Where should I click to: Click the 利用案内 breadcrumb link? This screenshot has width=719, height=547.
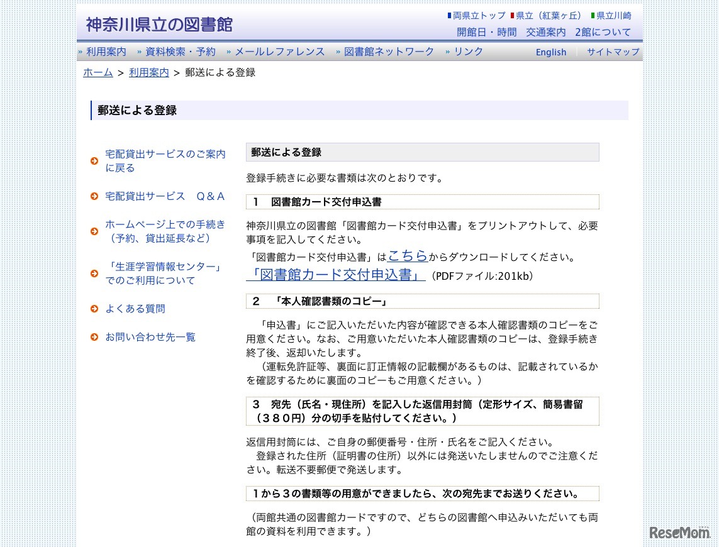[x=149, y=72]
